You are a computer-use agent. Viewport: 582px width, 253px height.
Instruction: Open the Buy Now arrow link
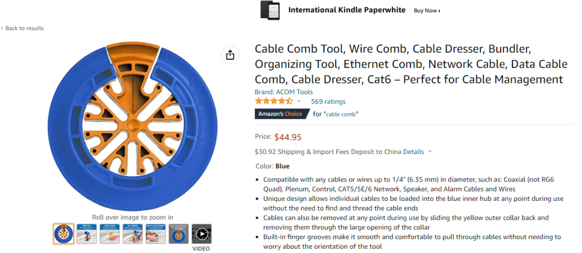427,11
